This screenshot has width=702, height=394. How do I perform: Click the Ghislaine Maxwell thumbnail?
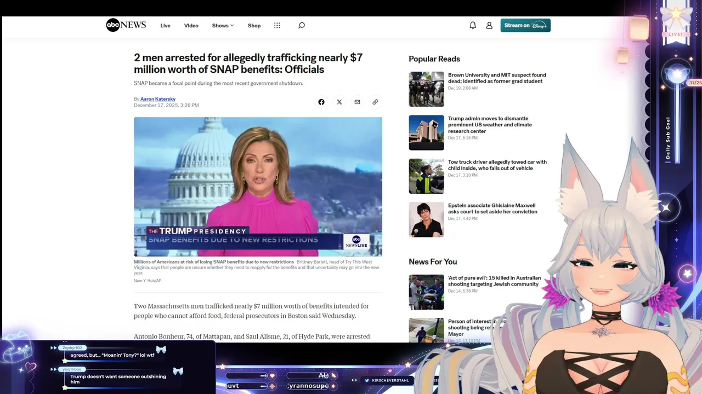426,219
